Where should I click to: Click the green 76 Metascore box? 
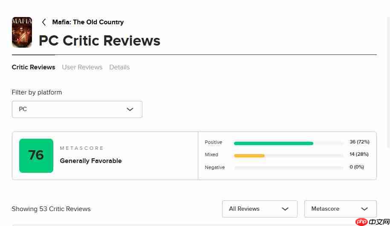[x=36, y=155]
